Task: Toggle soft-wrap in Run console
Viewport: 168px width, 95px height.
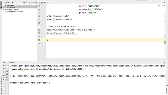Action: click(7, 72)
